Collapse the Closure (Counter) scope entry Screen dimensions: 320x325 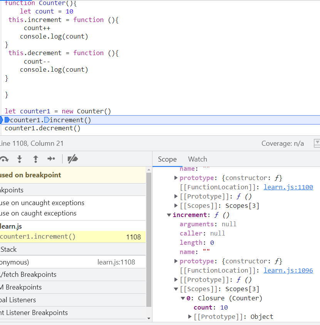point(183,298)
